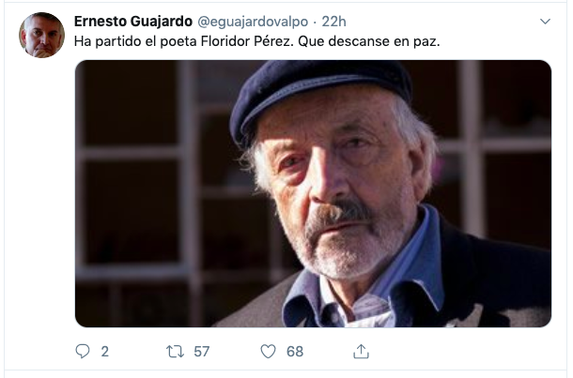Click the reply speech bubble icon
Viewport: 573px width, 378px height.
[83, 352]
